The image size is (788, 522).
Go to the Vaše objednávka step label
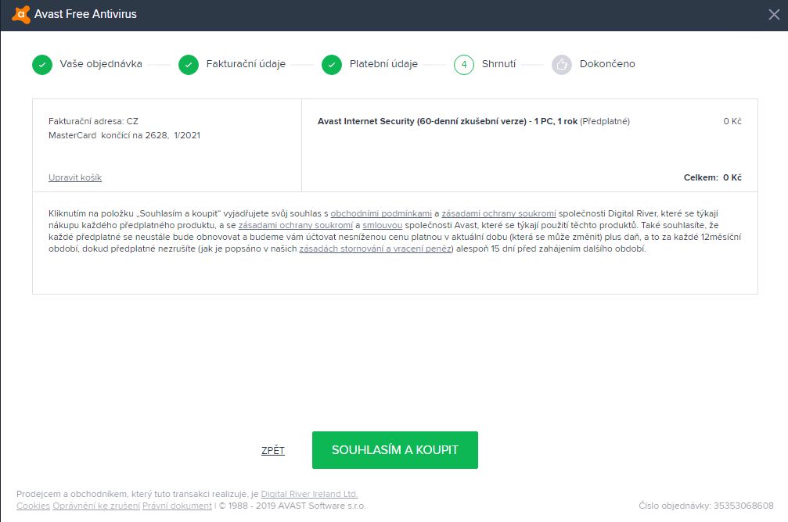pos(101,64)
